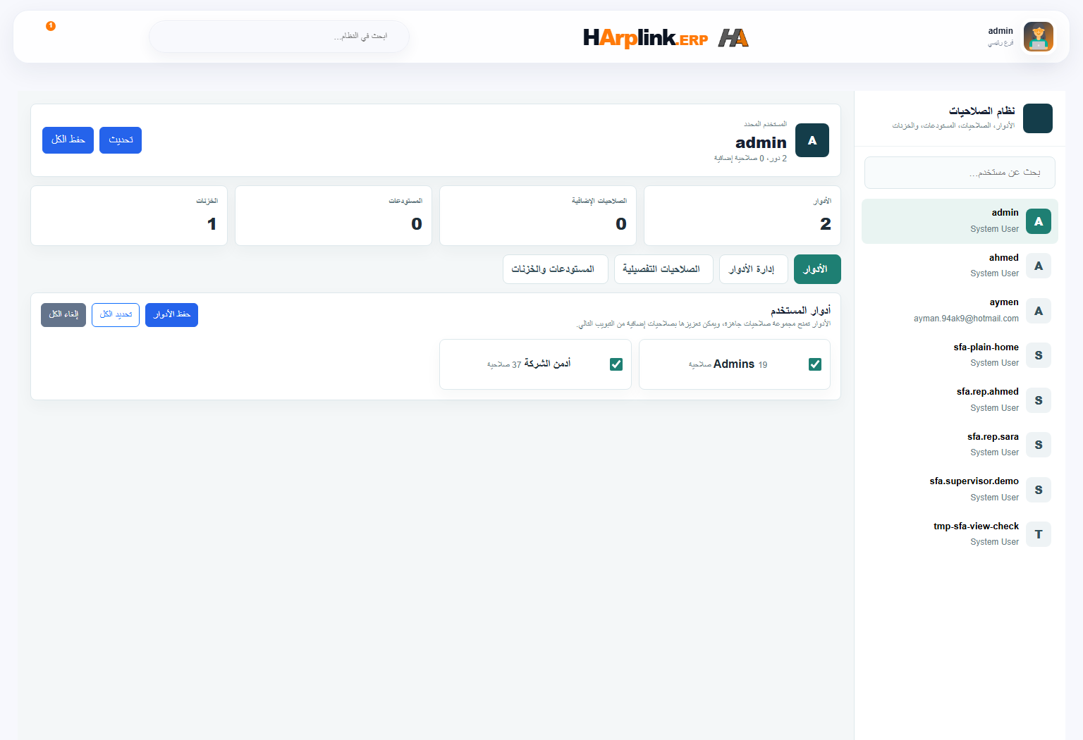Switch to الصلاحيات التفصيلية tab
Screen dimensions: 1083x740
663,269
